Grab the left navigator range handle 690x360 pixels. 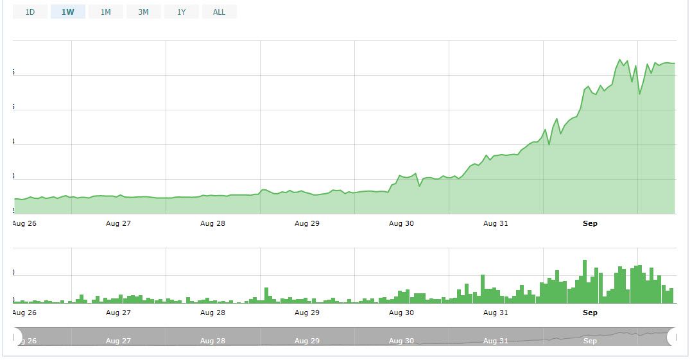tap(17, 336)
